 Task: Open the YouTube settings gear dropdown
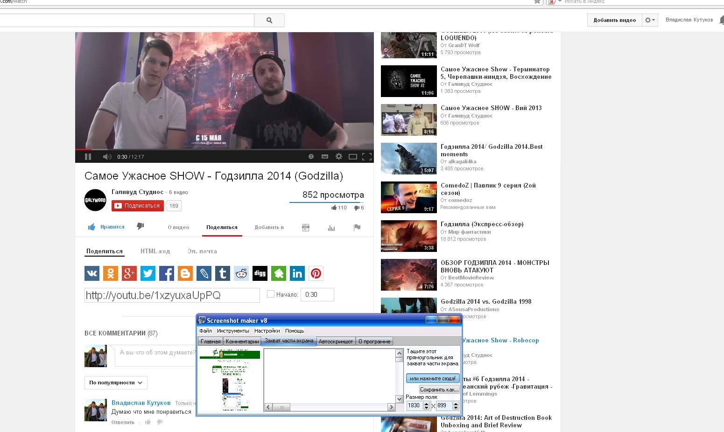(650, 20)
